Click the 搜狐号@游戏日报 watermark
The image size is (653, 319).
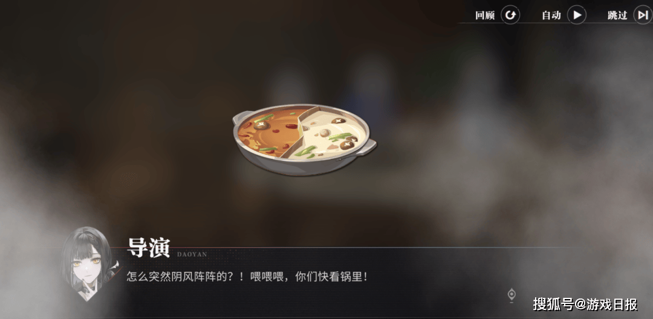point(585,304)
